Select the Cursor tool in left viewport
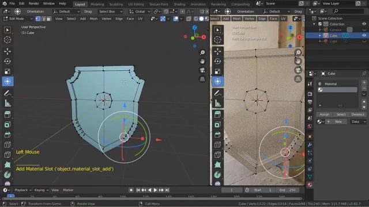 click(7, 40)
